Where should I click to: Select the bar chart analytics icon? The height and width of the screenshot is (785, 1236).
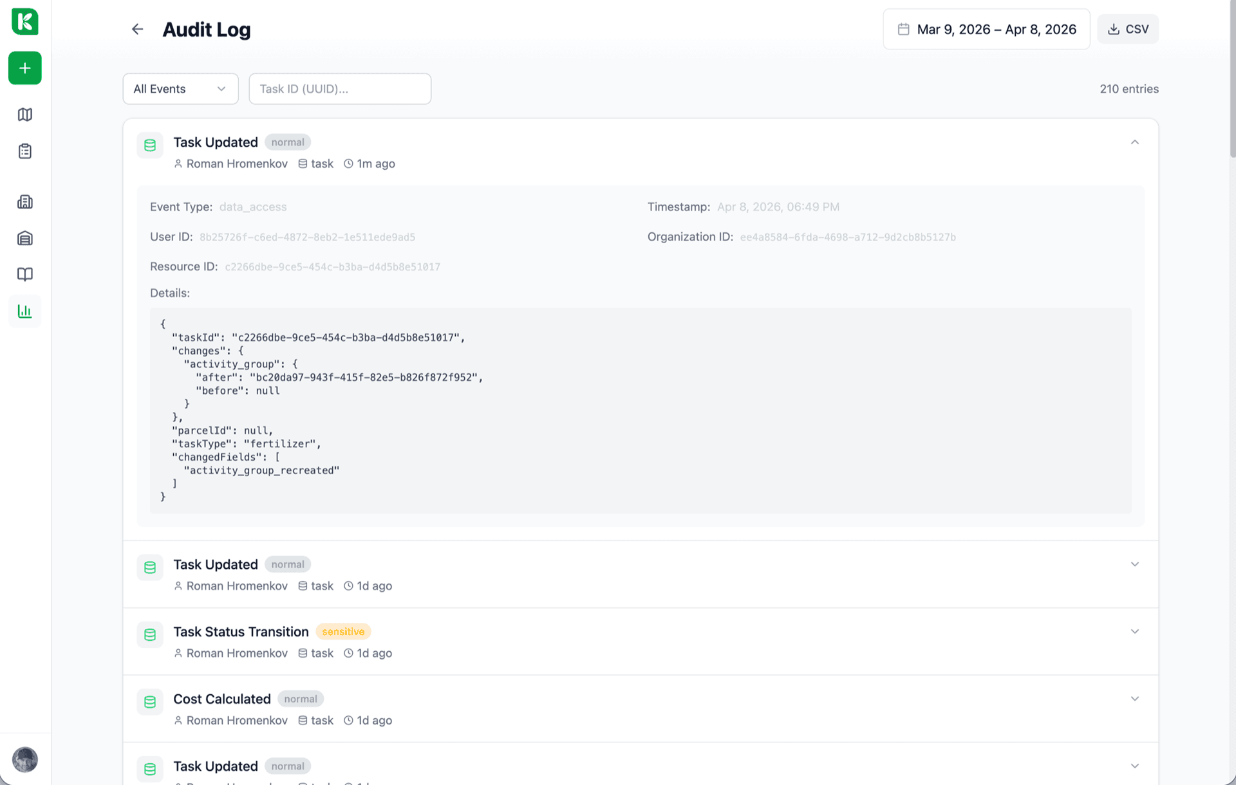tap(25, 311)
